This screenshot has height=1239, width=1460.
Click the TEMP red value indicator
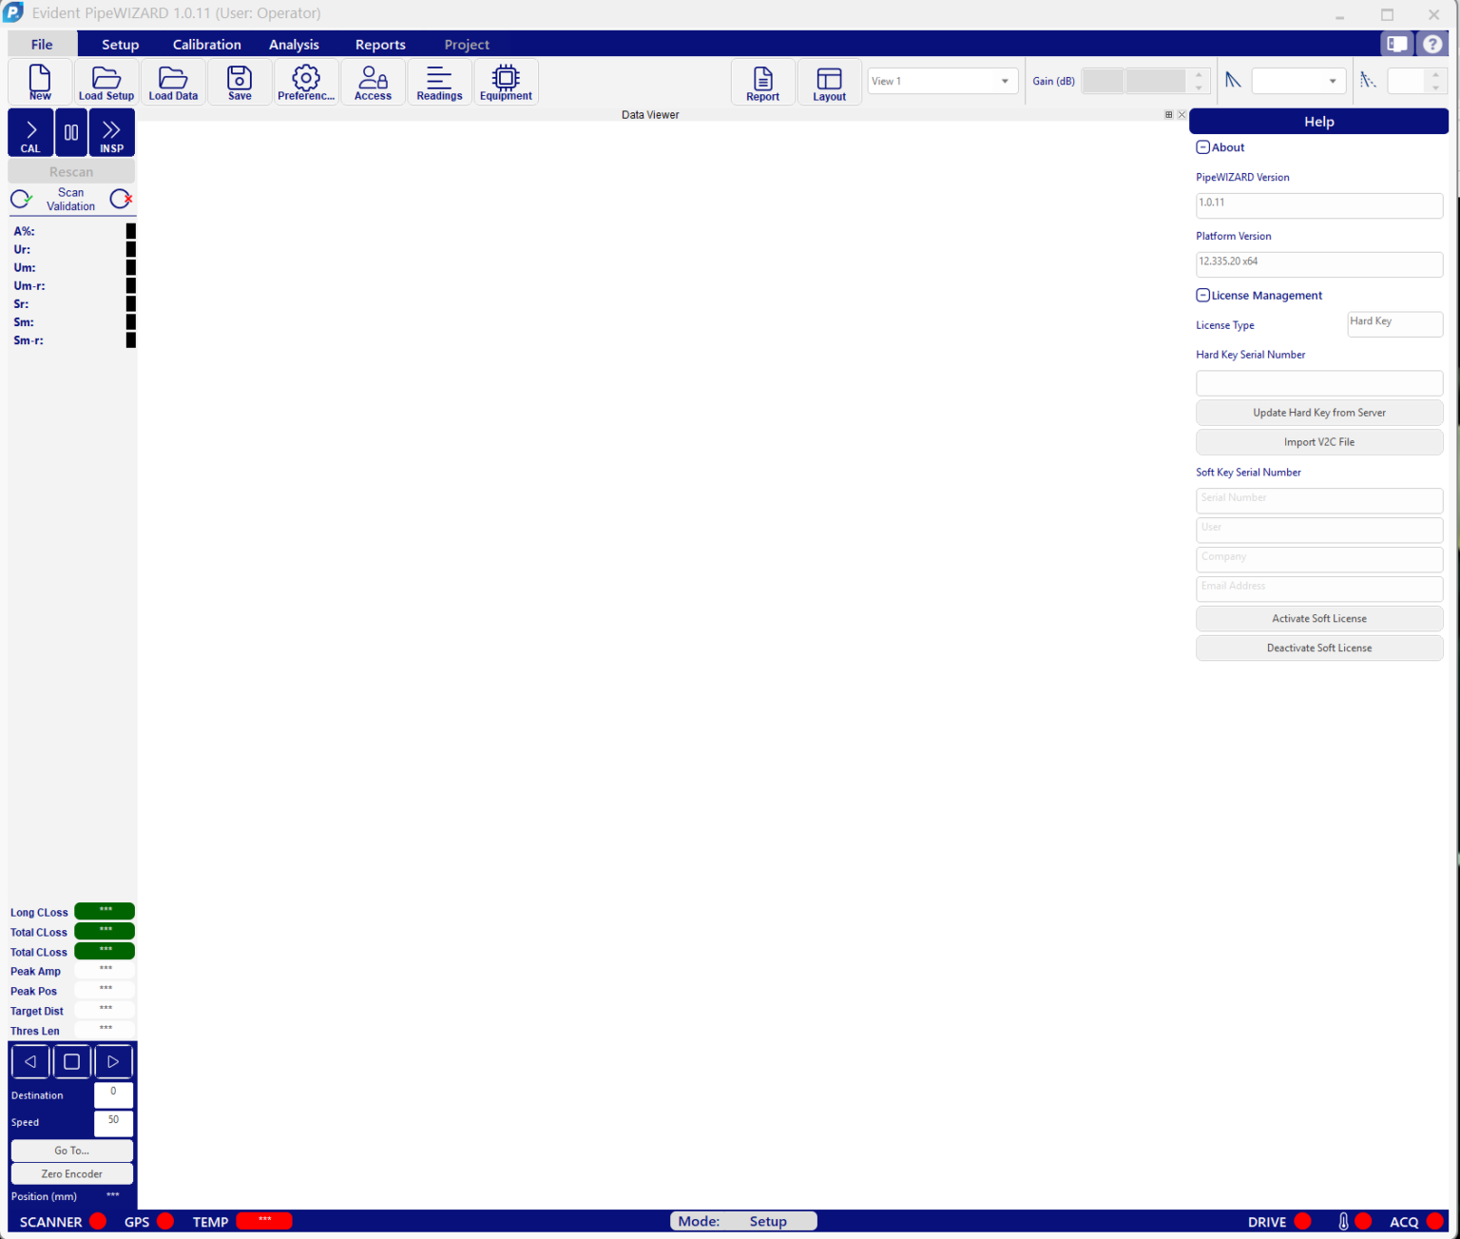point(264,1221)
